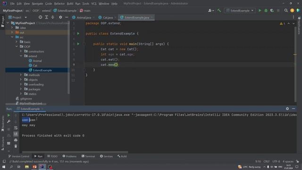The image size is (302, 170).
Task: Run ExtendExample with the green toolbar play button
Action: tap(260, 10)
